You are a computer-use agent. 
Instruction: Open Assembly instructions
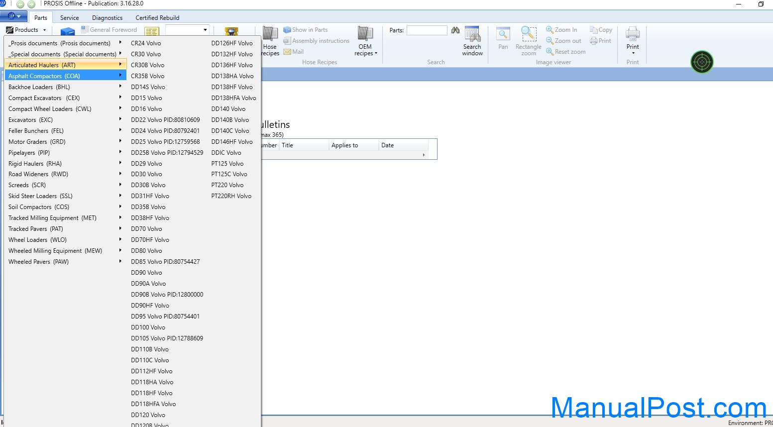coord(317,41)
